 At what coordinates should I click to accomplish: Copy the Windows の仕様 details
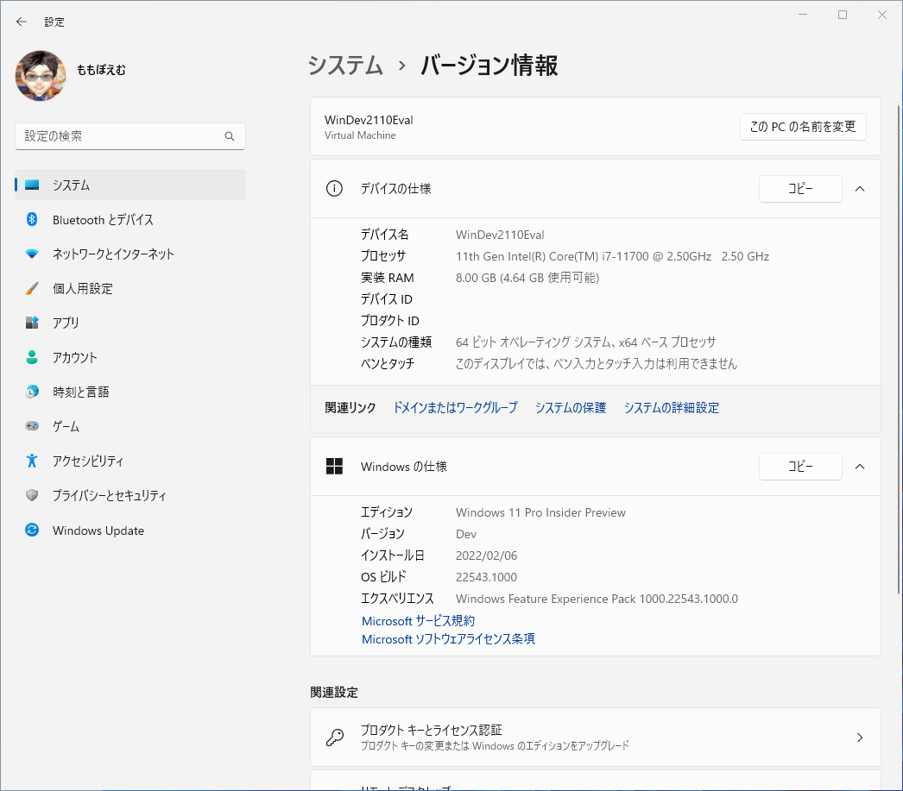point(800,467)
